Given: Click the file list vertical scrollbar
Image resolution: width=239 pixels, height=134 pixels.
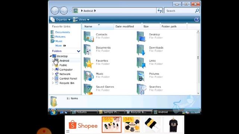Looking at the screenshot, I should coord(198,58).
